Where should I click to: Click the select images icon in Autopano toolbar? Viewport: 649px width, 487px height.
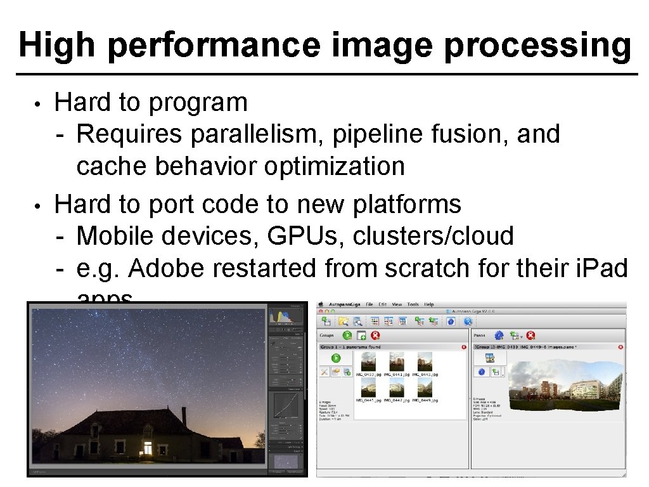pyautogui.click(x=326, y=321)
